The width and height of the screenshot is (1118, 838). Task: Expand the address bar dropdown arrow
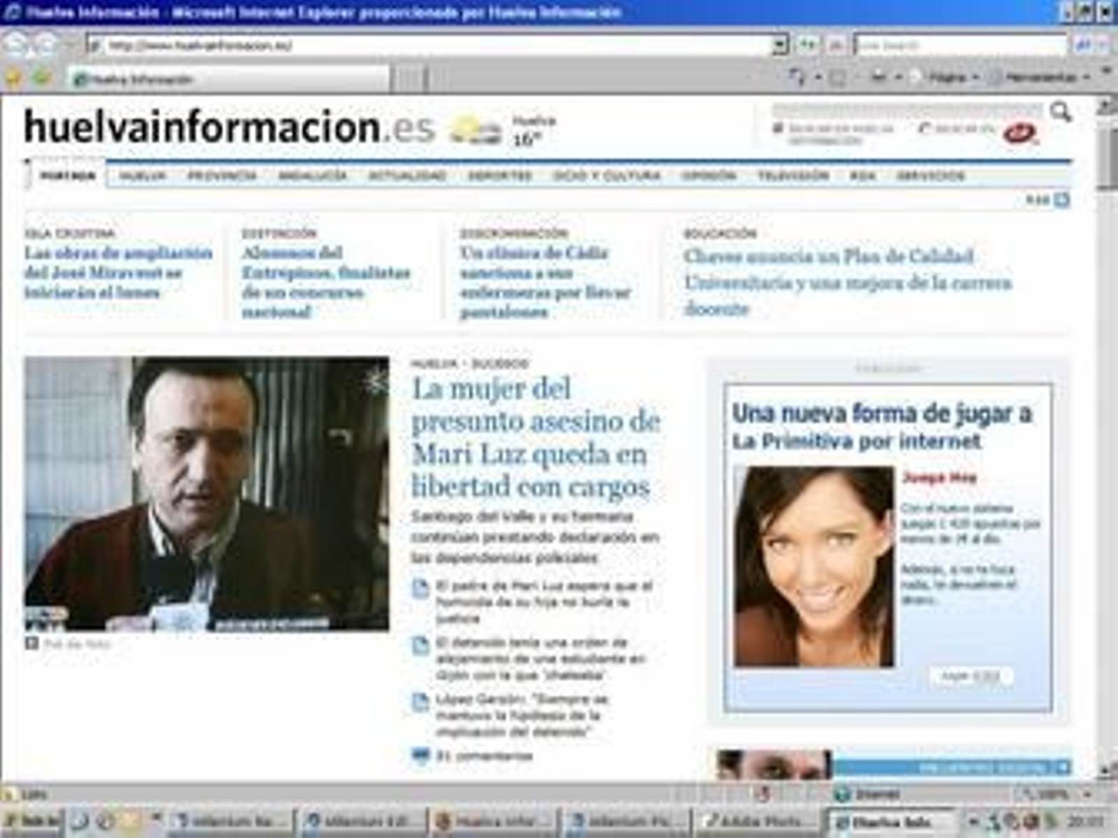[780, 45]
